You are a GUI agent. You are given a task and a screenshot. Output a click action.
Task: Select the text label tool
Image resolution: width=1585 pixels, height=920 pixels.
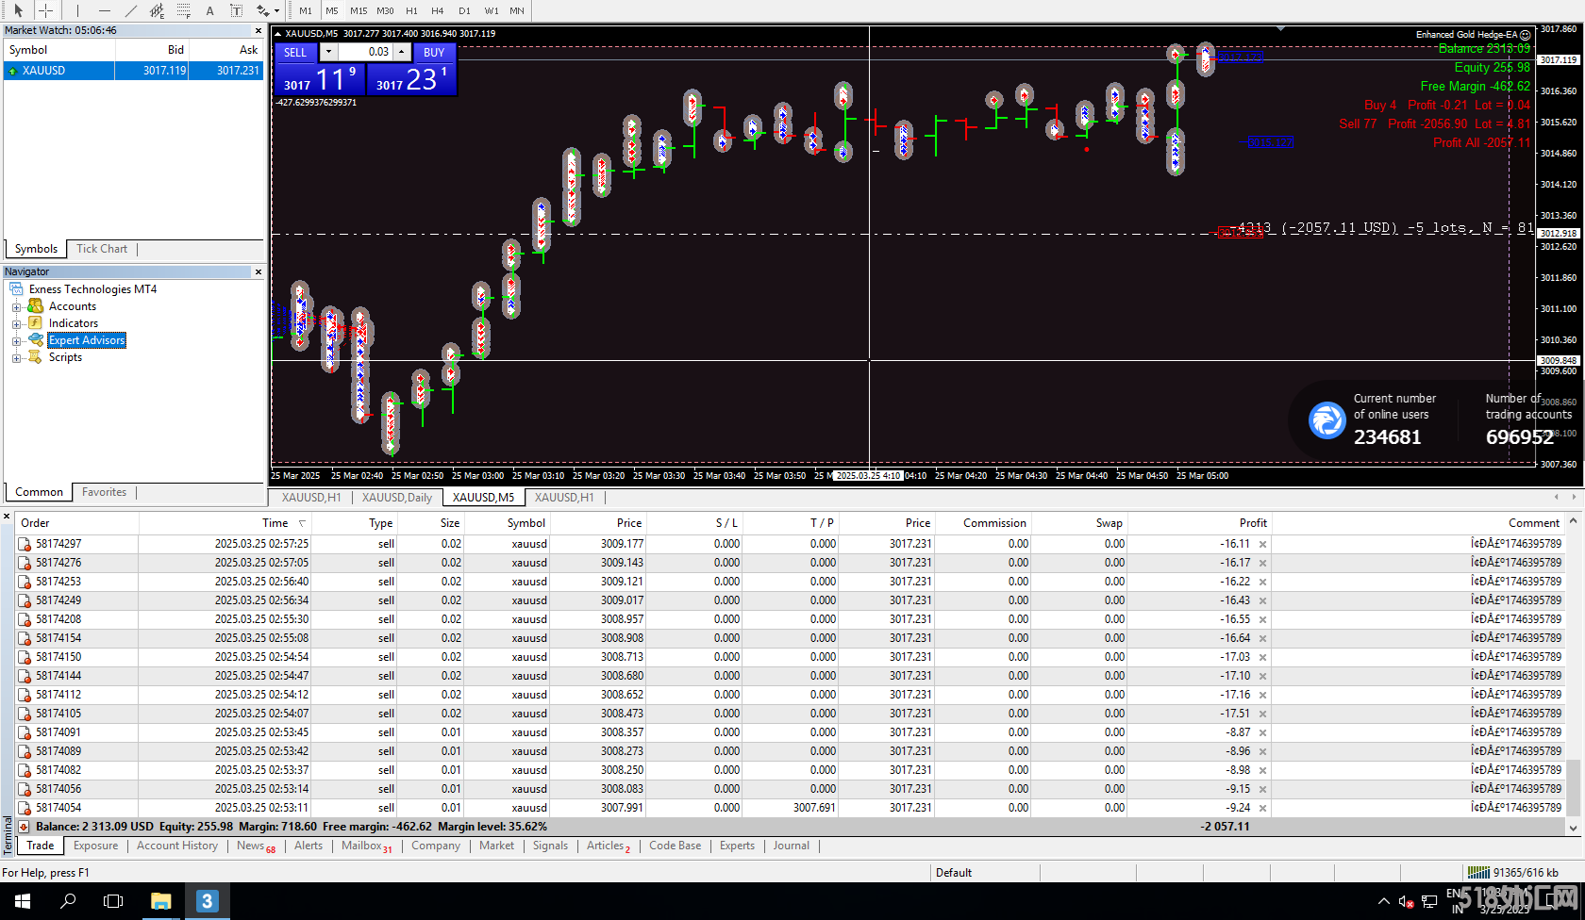[x=236, y=10]
